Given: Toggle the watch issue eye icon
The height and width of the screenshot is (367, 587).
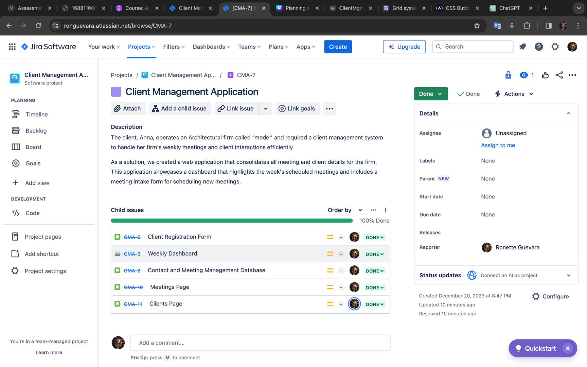Looking at the screenshot, I should tap(523, 75).
